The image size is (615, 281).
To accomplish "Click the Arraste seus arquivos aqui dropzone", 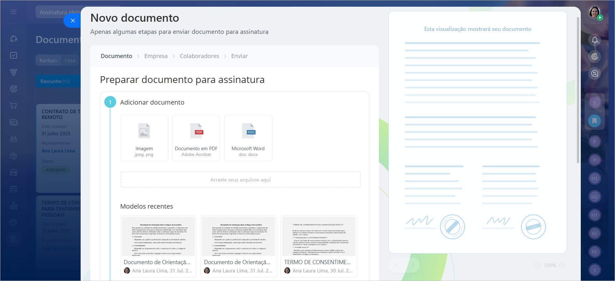I will 240,180.
